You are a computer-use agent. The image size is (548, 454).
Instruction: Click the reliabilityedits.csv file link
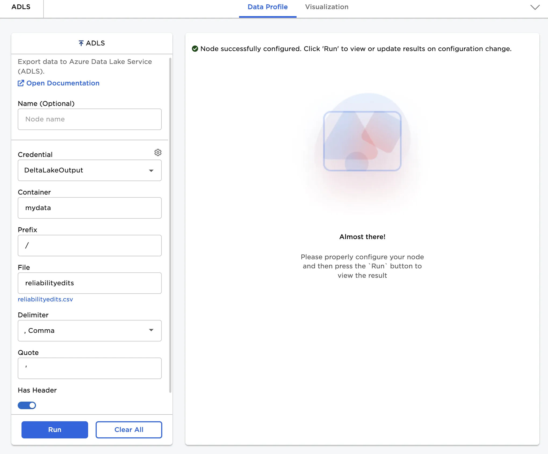(45, 299)
